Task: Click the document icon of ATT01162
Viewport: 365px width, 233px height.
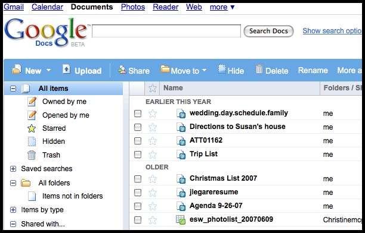Action: pyautogui.click(x=181, y=141)
